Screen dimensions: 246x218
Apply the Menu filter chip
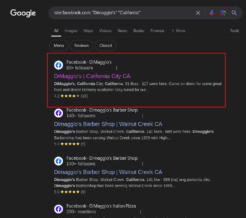click(59, 46)
